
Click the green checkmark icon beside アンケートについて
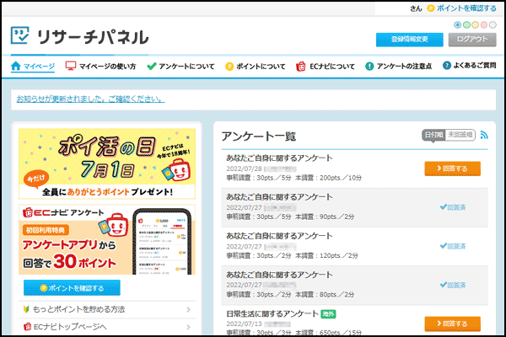[x=151, y=67]
